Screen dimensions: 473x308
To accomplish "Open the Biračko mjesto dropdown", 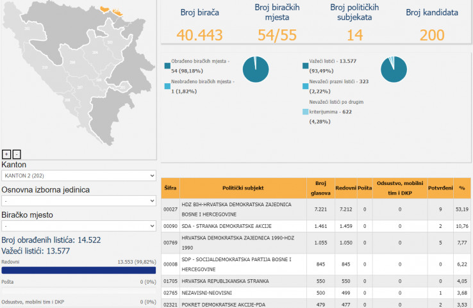I will pos(79,226).
